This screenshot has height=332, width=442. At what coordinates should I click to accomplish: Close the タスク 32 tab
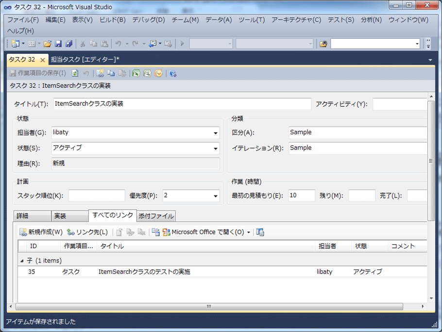43,60
